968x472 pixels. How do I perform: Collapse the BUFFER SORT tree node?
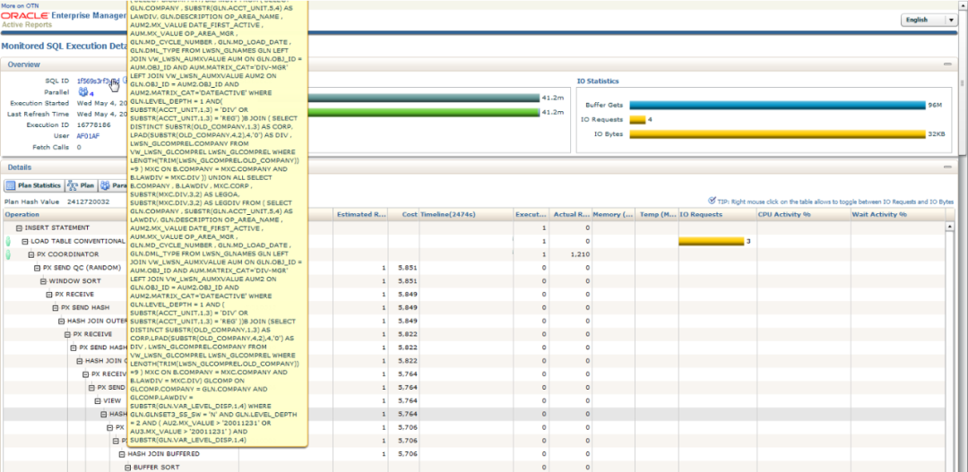point(126,468)
